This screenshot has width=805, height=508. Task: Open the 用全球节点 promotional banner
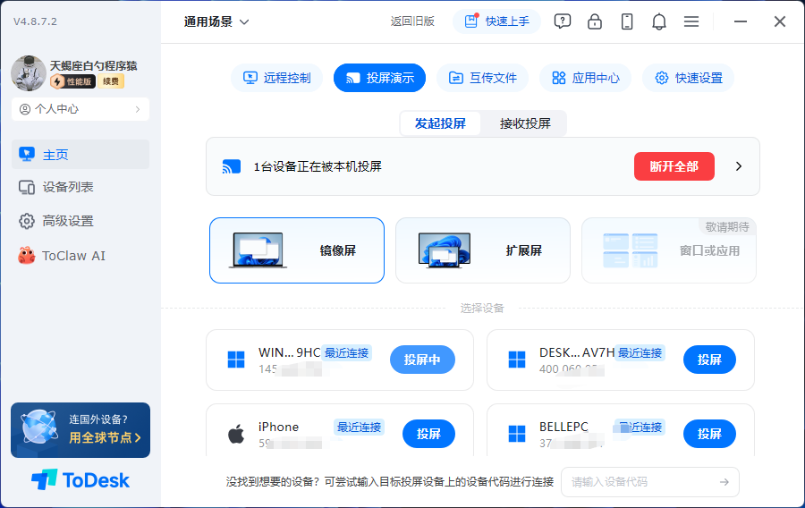tap(80, 430)
